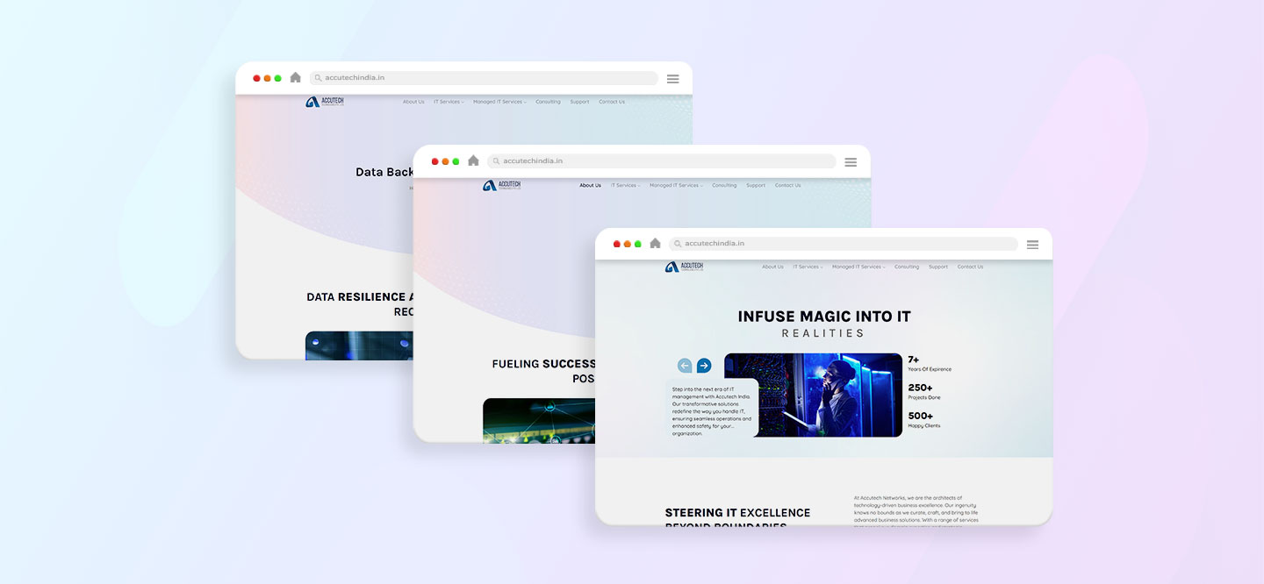Image resolution: width=1264 pixels, height=584 pixels.
Task: Click the Accutech logo in the back window
Action: (x=325, y=102)
